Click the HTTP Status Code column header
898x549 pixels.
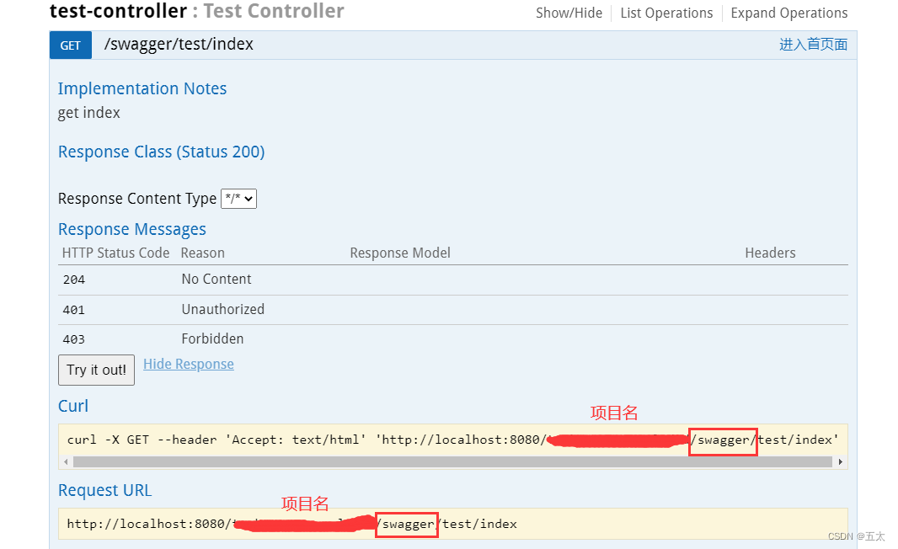pos(115,253)
